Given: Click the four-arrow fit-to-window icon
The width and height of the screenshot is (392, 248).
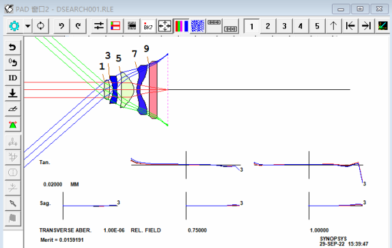Looking at the screenshot, I should pos(165,26).
